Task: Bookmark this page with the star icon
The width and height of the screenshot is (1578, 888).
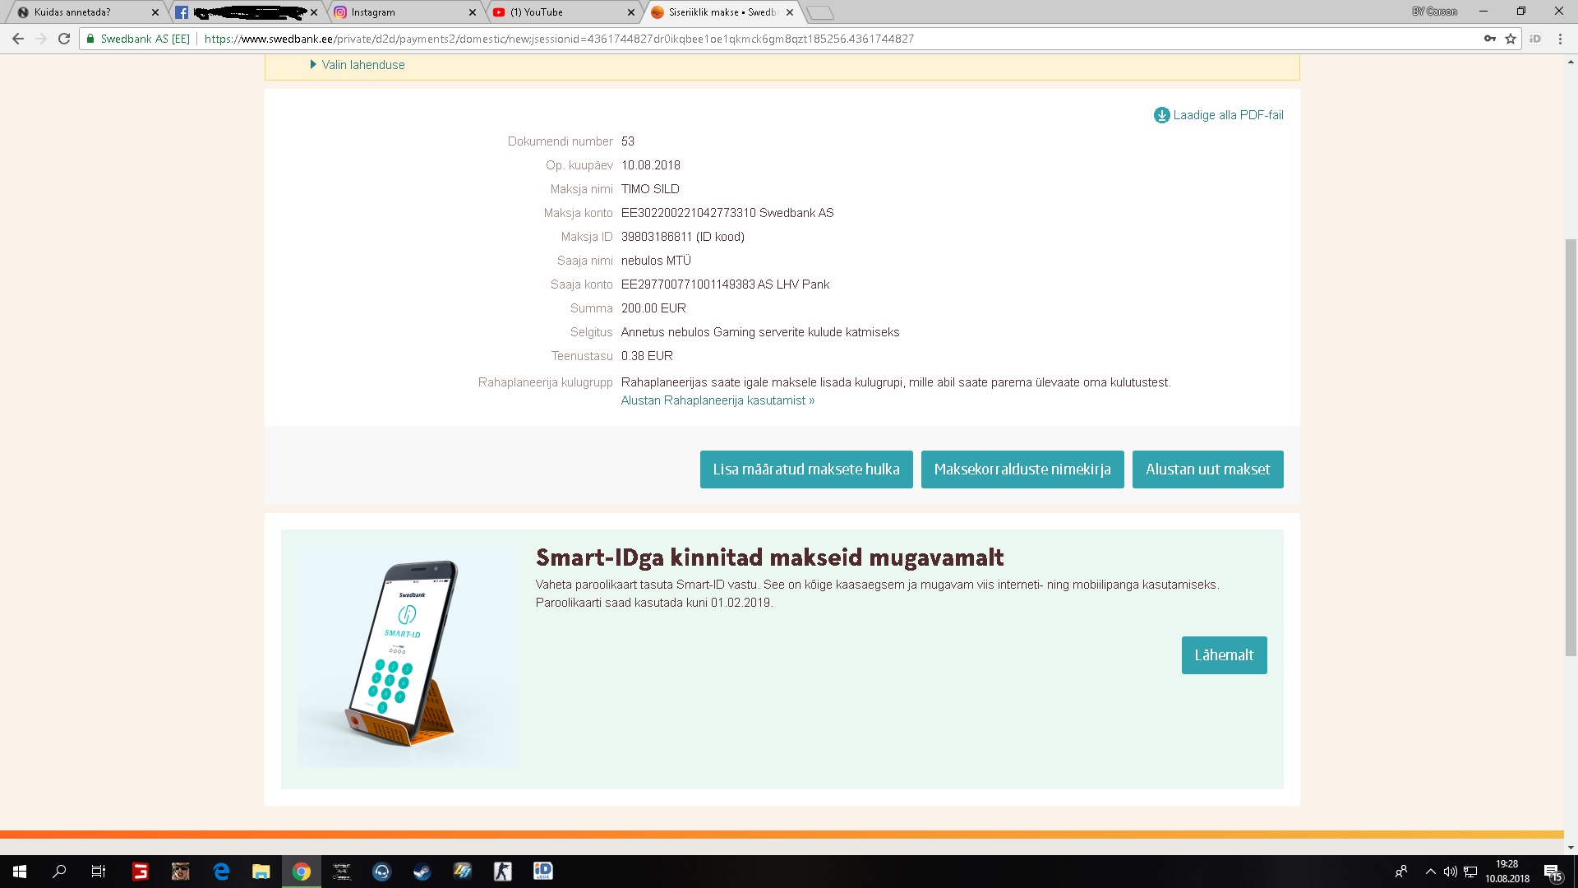Action: (x=1511, y=39)
